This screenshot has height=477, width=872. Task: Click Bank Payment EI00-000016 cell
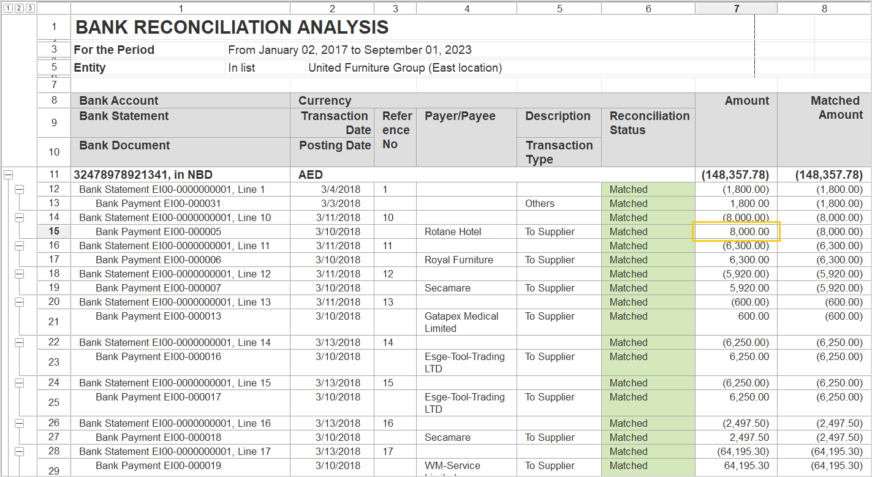click(181, 362)
